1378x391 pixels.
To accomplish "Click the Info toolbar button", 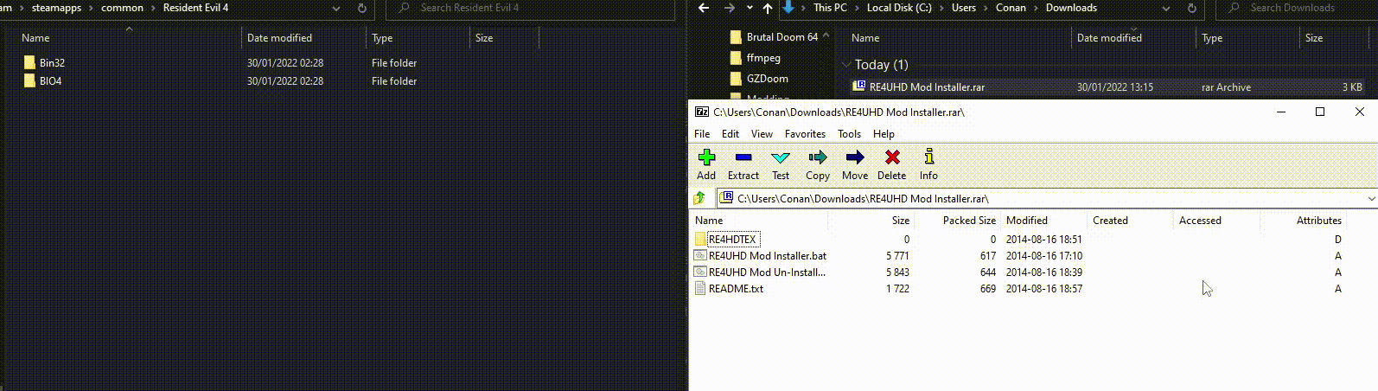I will (928, 164).
